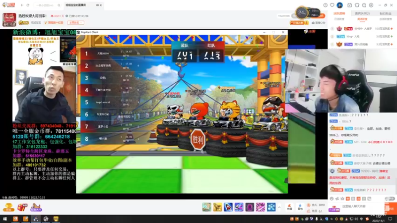
Task: Click the crown noble icon in chat toolbar
Action: 342,199
